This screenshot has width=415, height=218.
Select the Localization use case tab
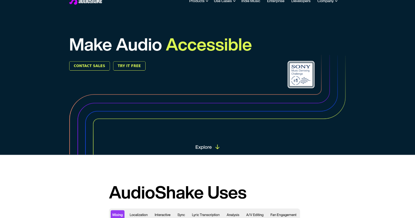138,215
